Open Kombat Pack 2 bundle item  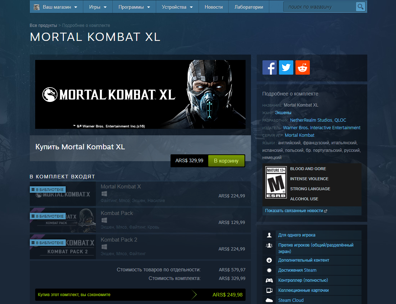click(x=140, y=247)
